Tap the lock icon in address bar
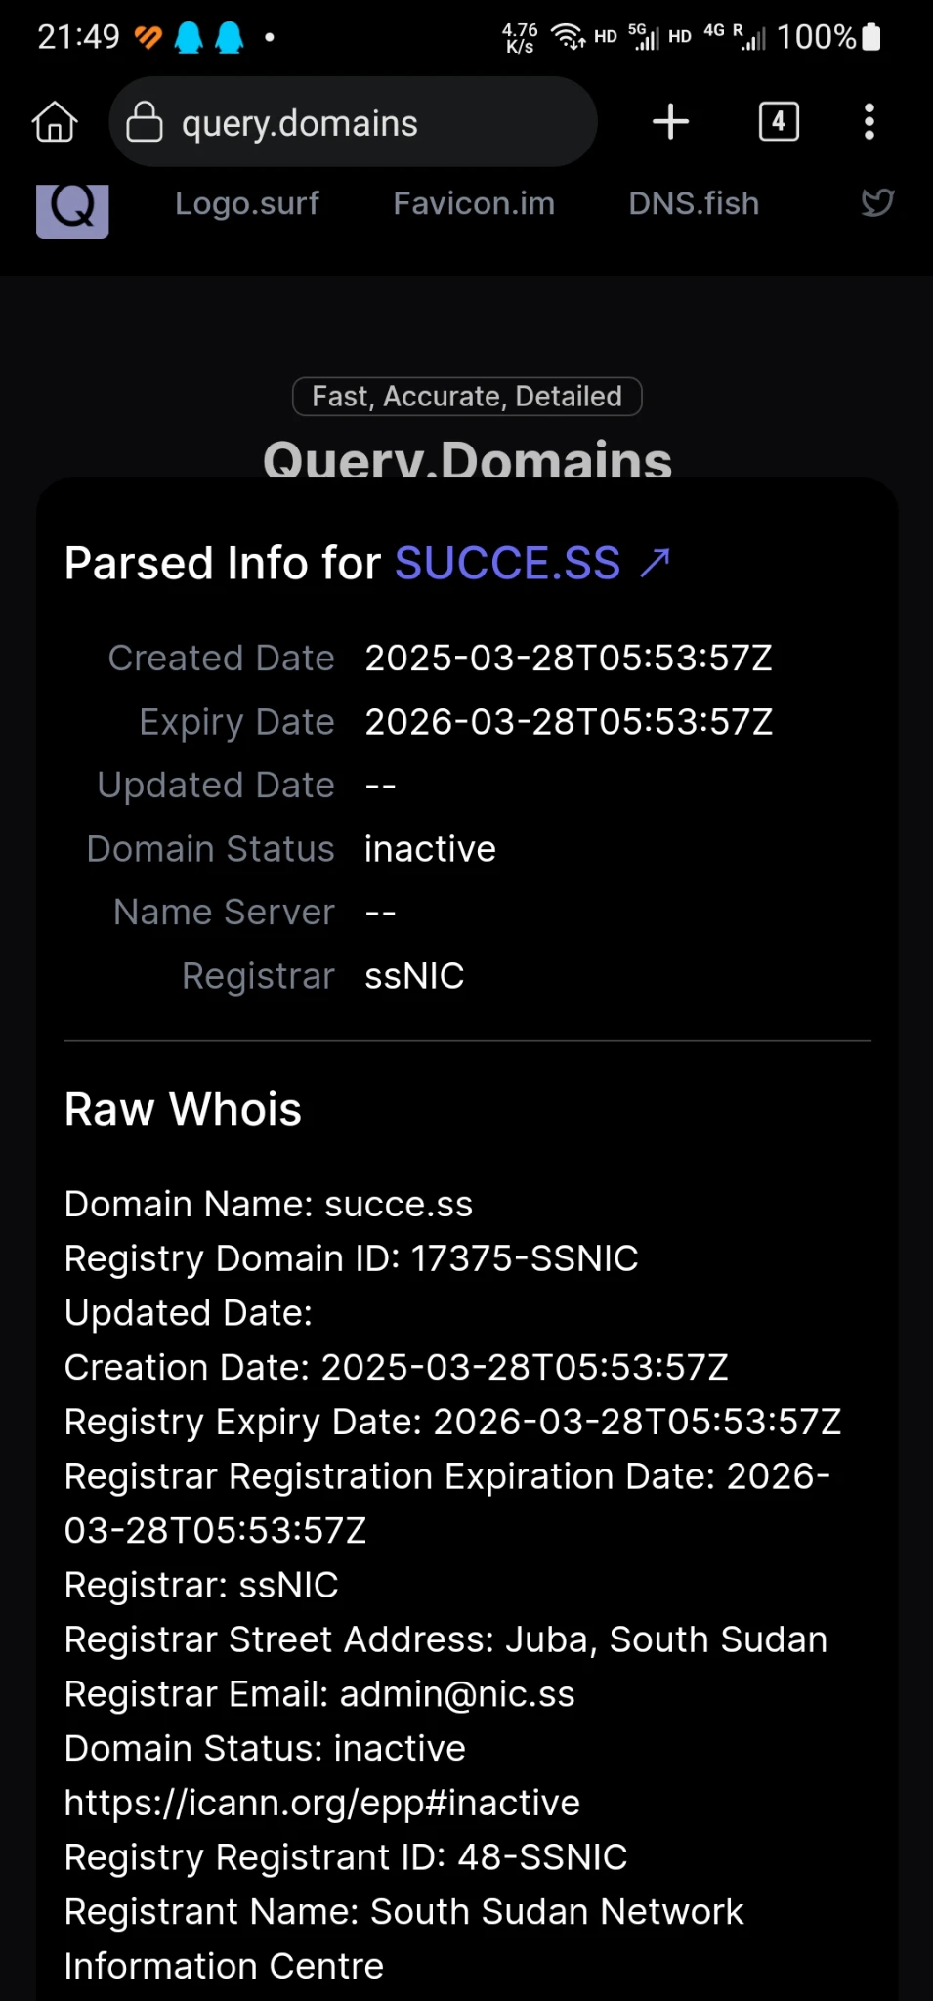Viewport: 933px width, 2001px height. [x=145, y=123]
